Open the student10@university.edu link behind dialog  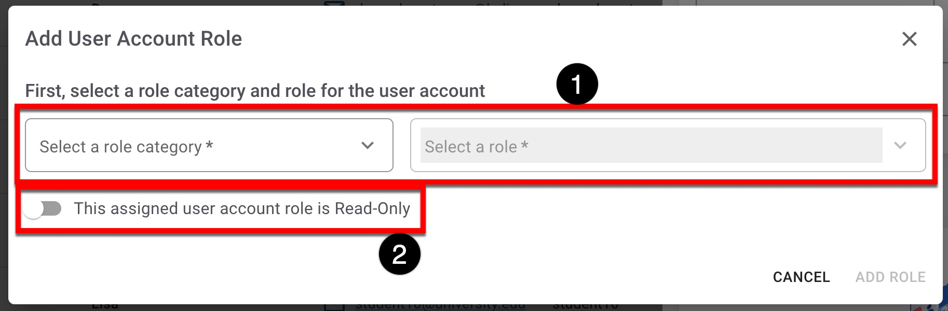tap(440, 306)
